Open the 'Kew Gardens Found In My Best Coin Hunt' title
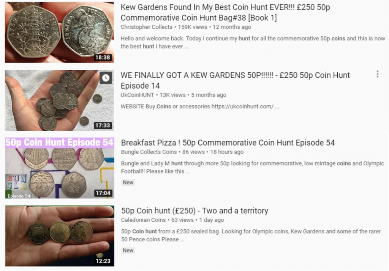Image resolution: width=389 pixels, height=271 pixels. [x=225, y=13]
